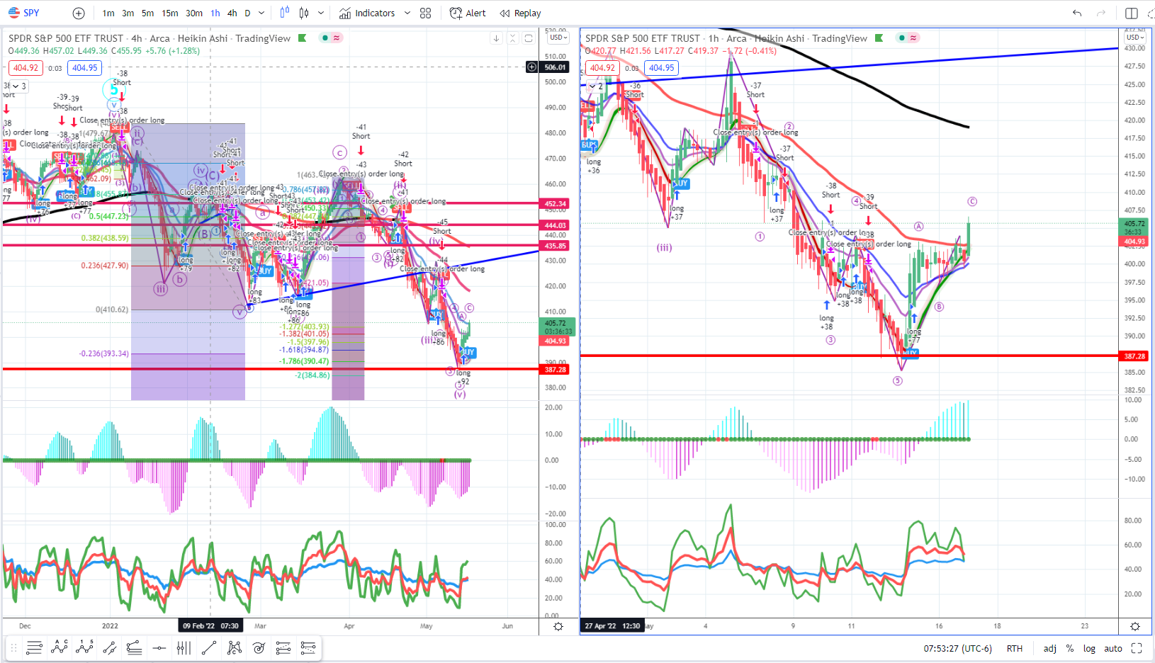Select the Fib retracement tool
The height and width of the screenshot is (663, 1155).
click(34, 647)
